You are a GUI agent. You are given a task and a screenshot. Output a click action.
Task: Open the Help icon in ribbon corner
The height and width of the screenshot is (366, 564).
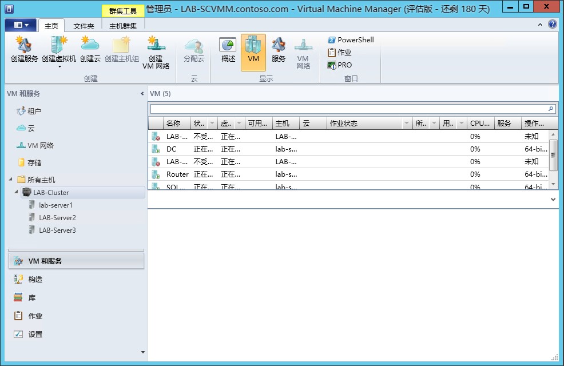(553, 25)
